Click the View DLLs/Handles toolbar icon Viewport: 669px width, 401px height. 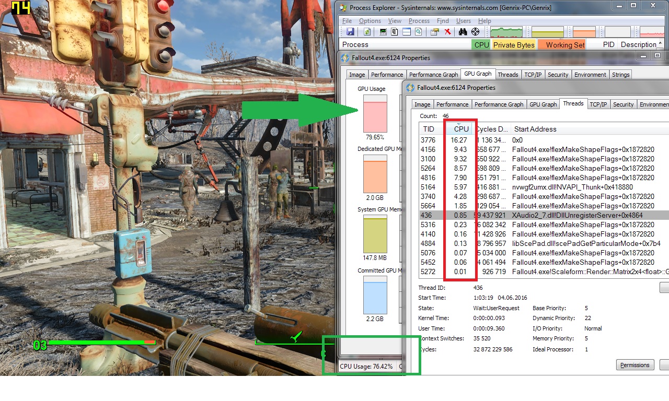coord(418,32)
